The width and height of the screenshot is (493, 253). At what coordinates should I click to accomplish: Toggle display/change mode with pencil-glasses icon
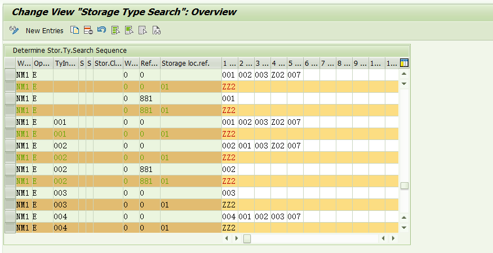(x=14, y=30)
